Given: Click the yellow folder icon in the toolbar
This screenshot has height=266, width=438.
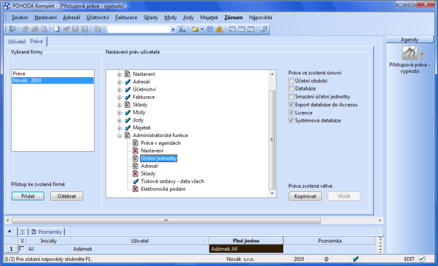Looking at the screenshot, I should tap(195, 29).
